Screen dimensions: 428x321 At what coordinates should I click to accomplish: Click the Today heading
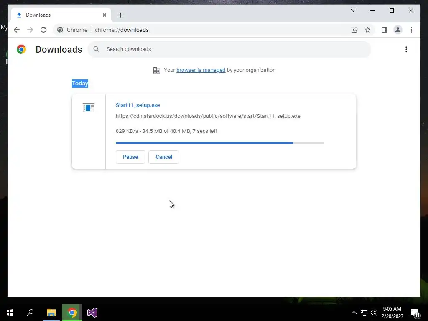point(80,83)
